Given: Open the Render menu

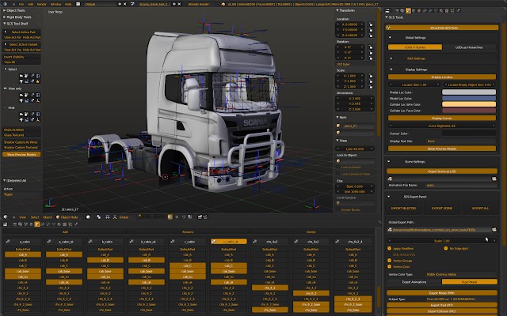Looking at the screenshot, I should pos(42,4).
